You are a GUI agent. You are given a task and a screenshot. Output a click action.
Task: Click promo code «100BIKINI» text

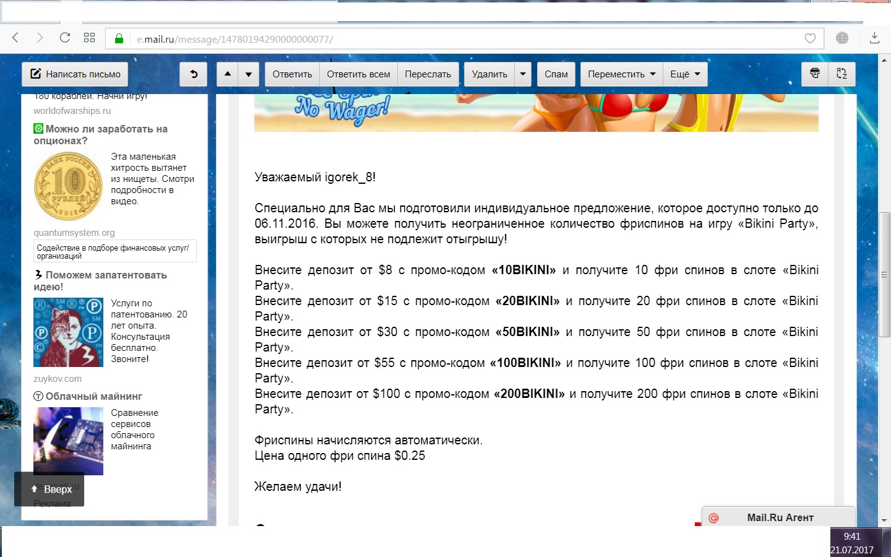pyautogui.click(x=525, y=363)
